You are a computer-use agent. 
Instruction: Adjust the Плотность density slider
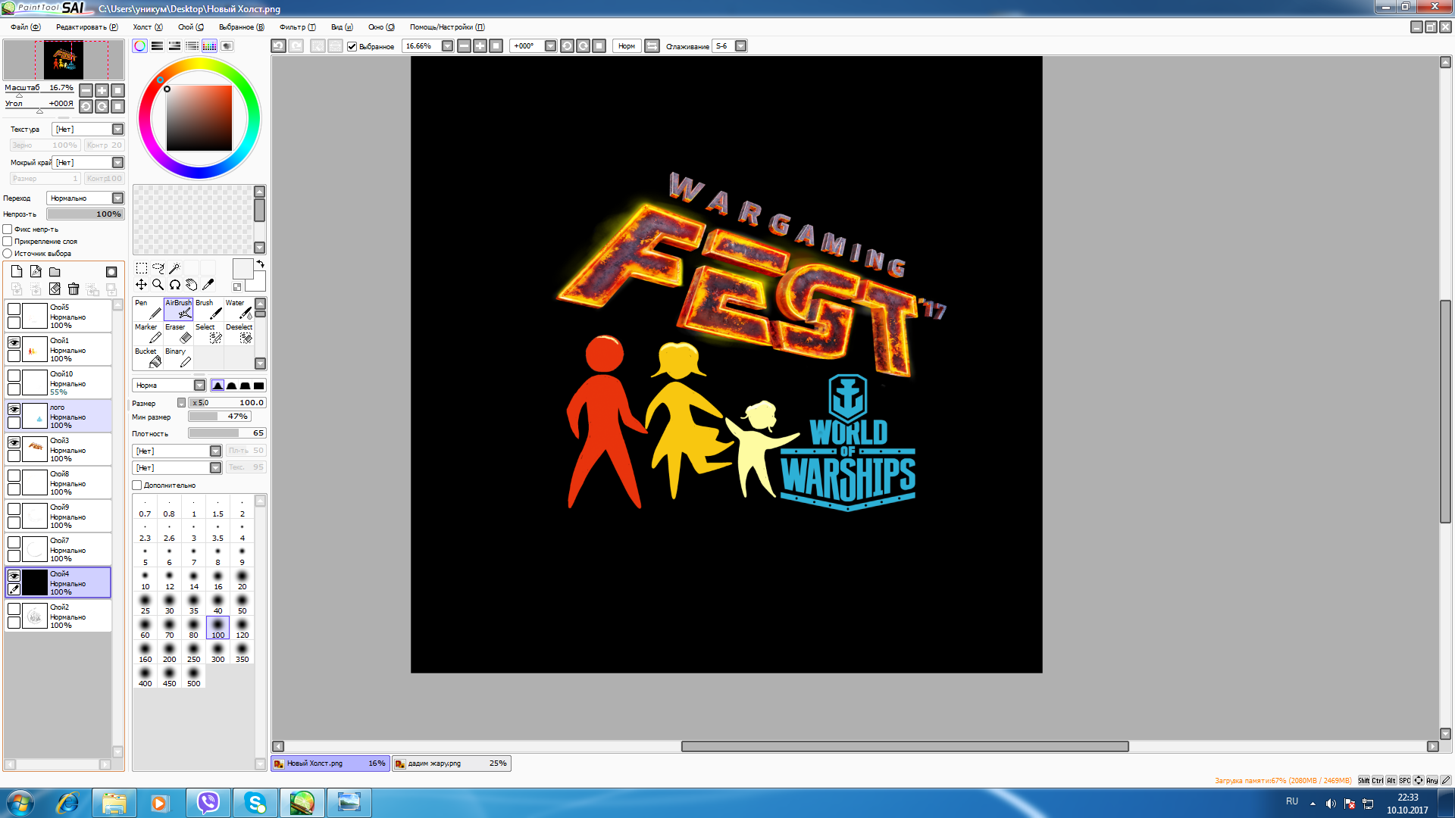click(227, 433)
